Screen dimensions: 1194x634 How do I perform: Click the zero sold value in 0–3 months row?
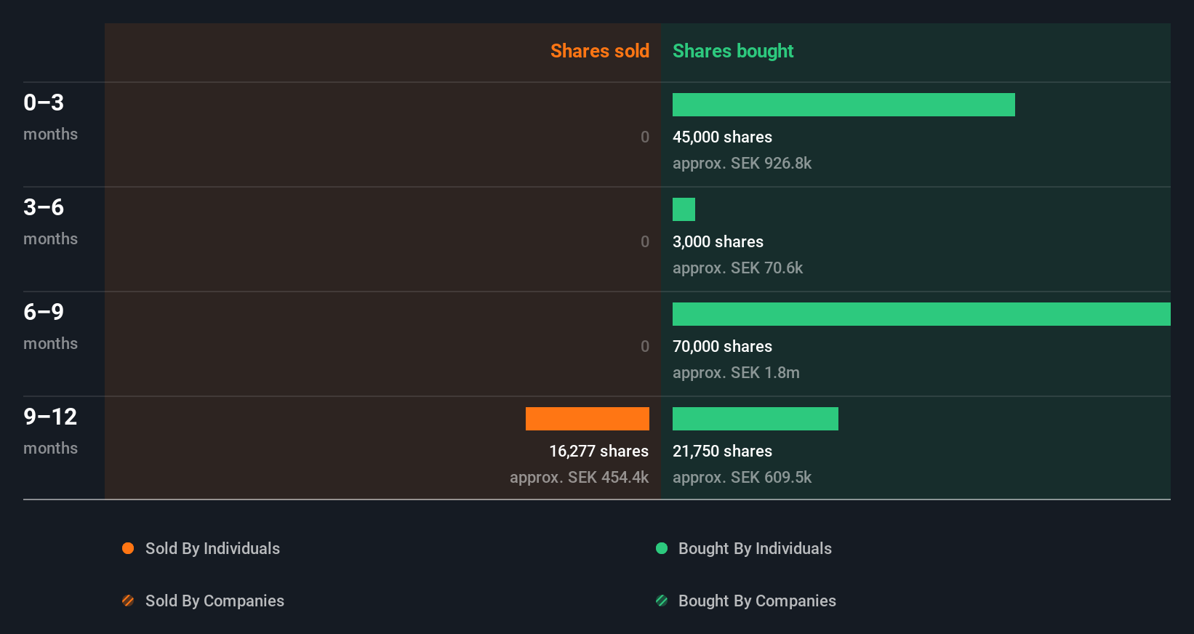coord(645,137)
